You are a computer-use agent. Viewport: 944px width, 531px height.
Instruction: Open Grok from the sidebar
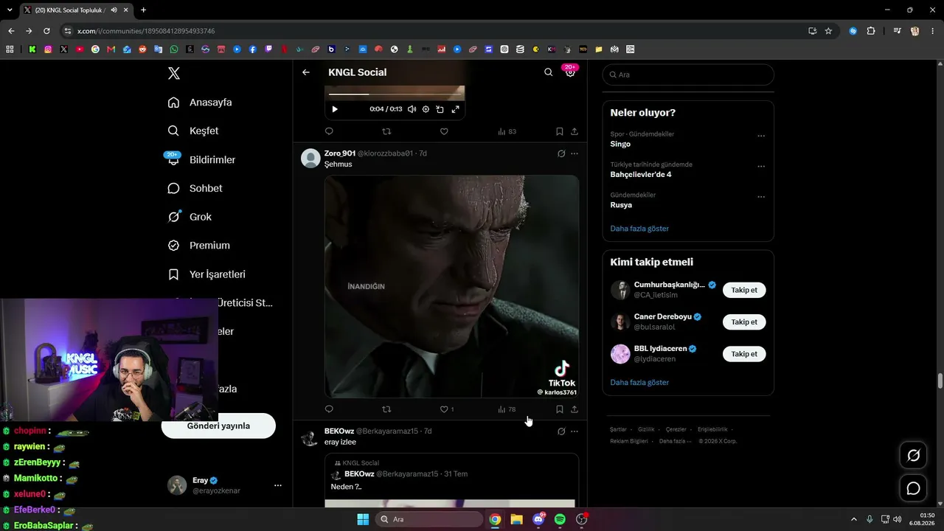tap(190, 217)
